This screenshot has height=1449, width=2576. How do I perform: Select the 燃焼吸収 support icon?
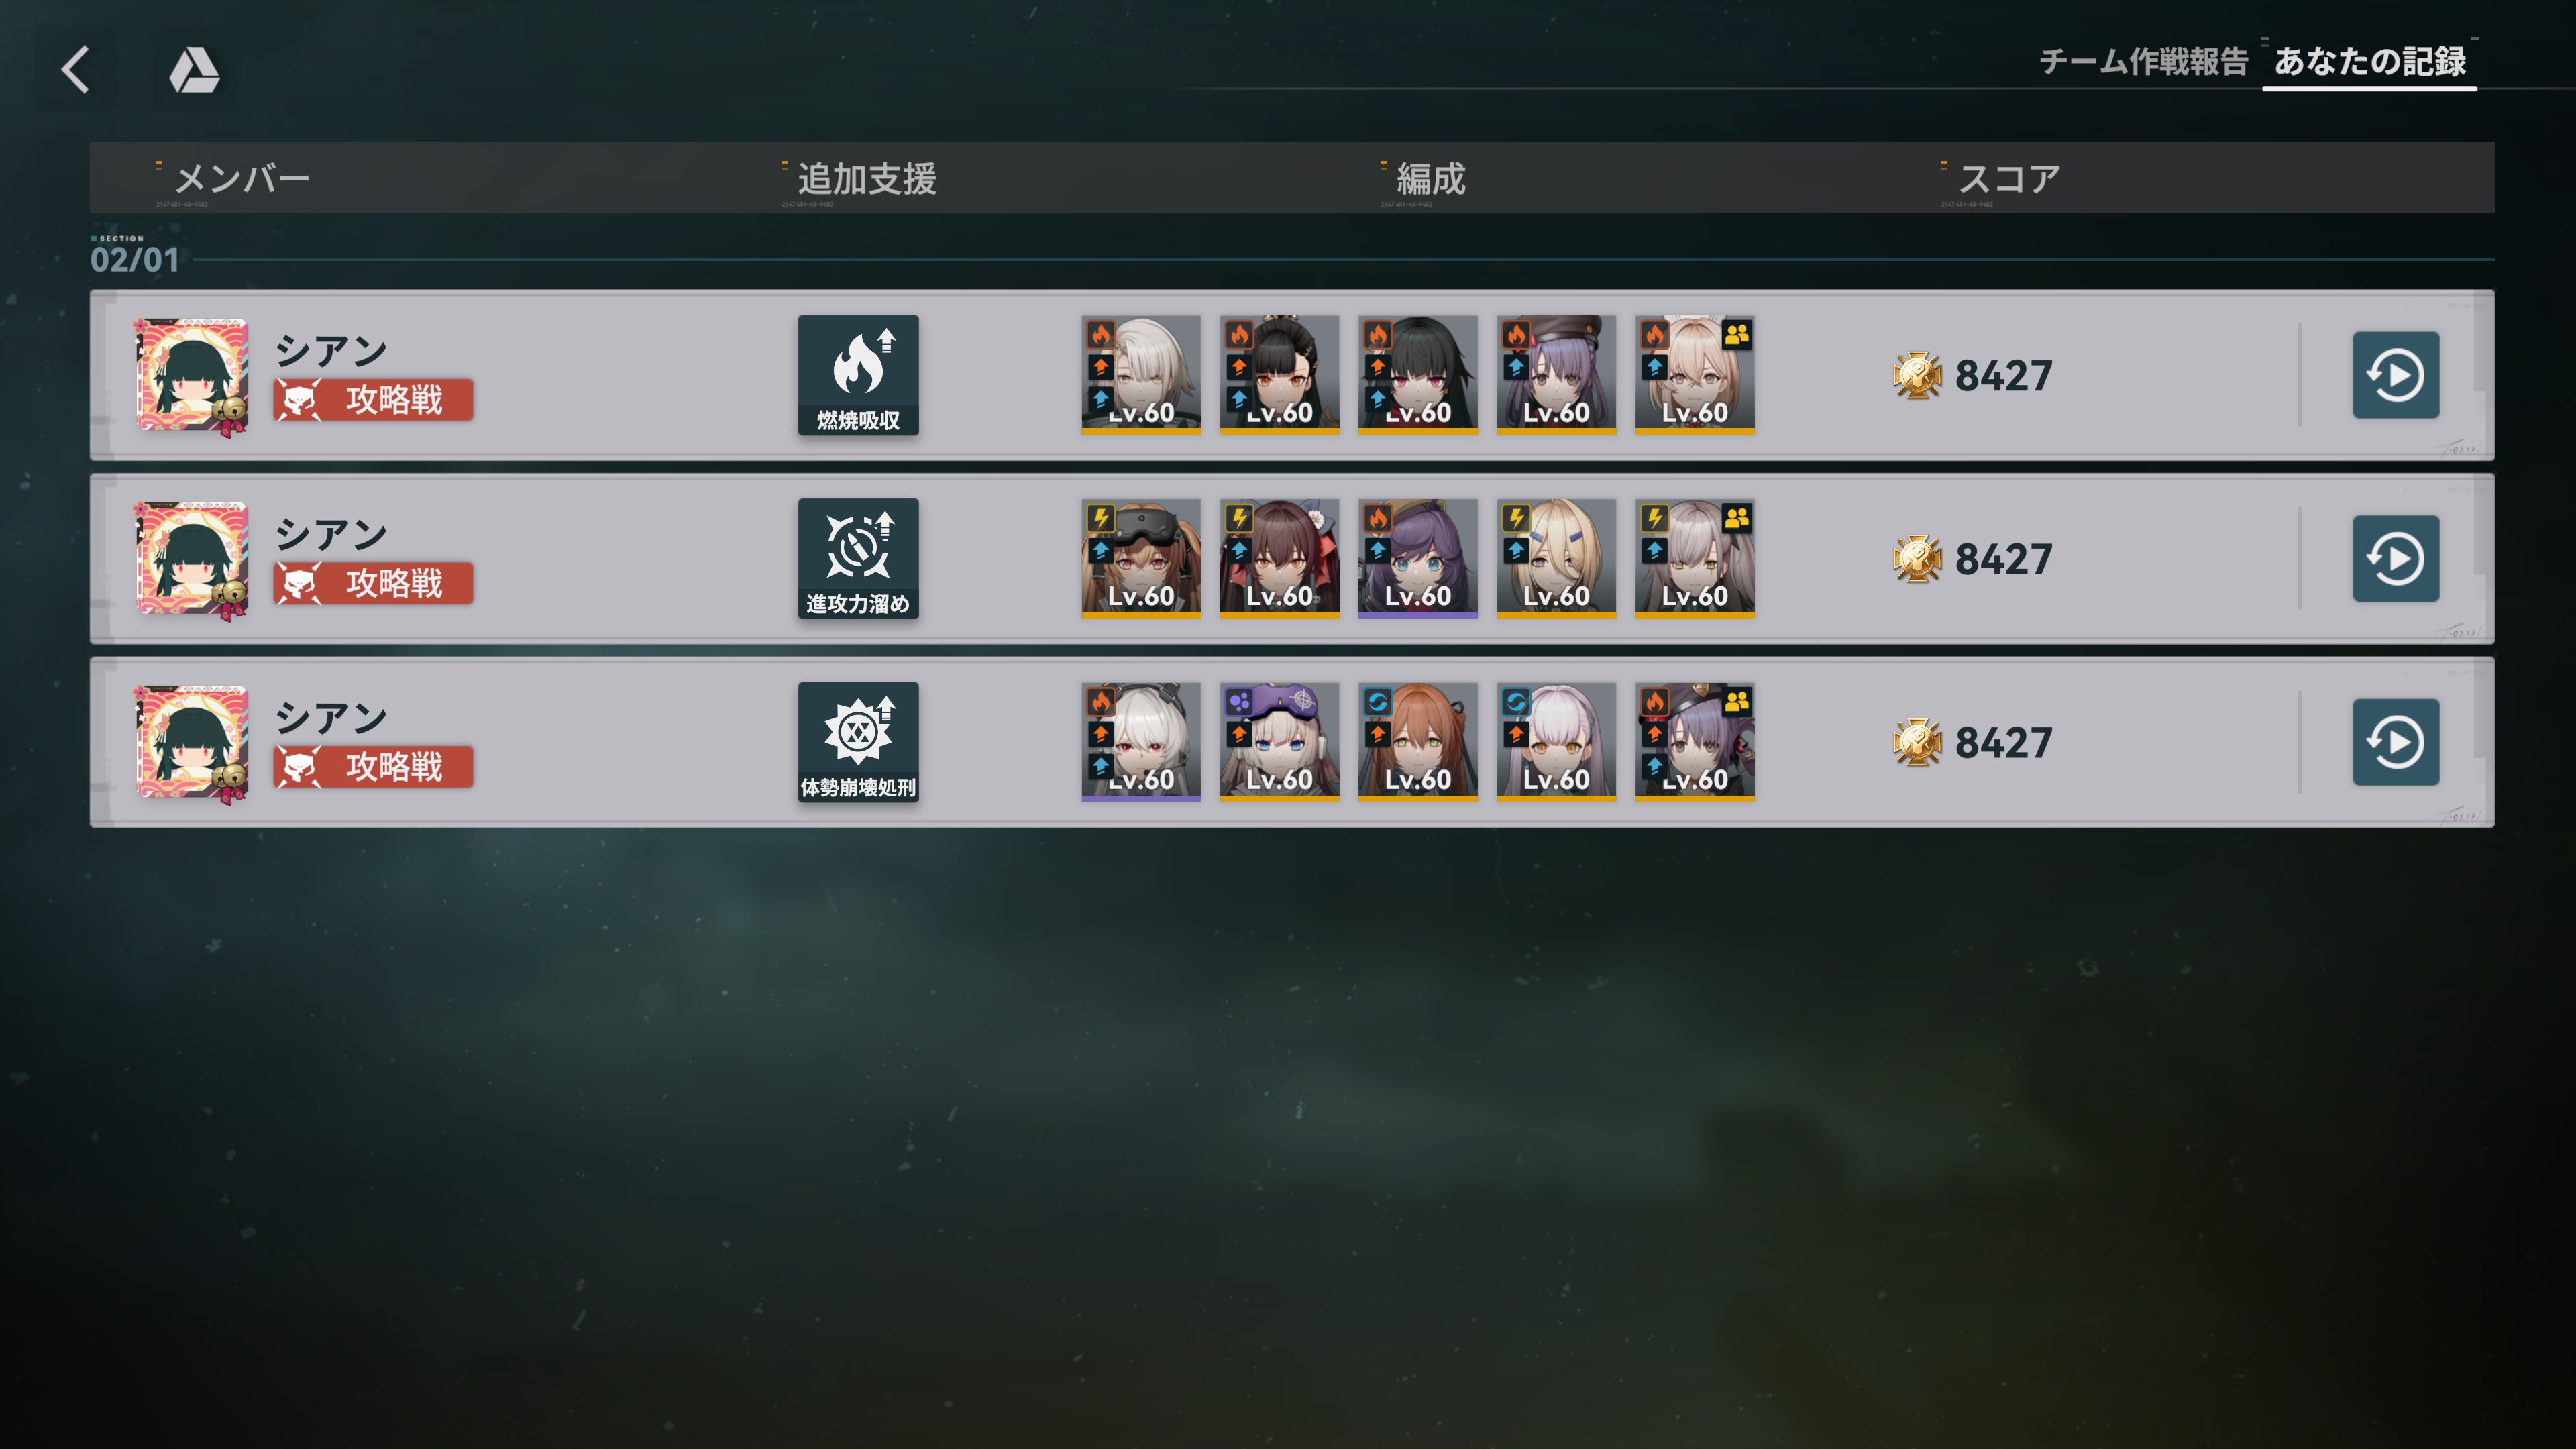(x=858, y=375)
